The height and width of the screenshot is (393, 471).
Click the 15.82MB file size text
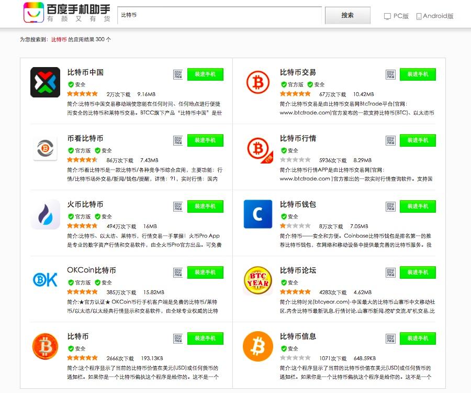coord(154,292)
